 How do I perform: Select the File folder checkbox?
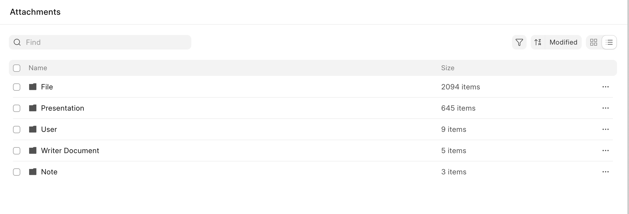pos(17,87)
